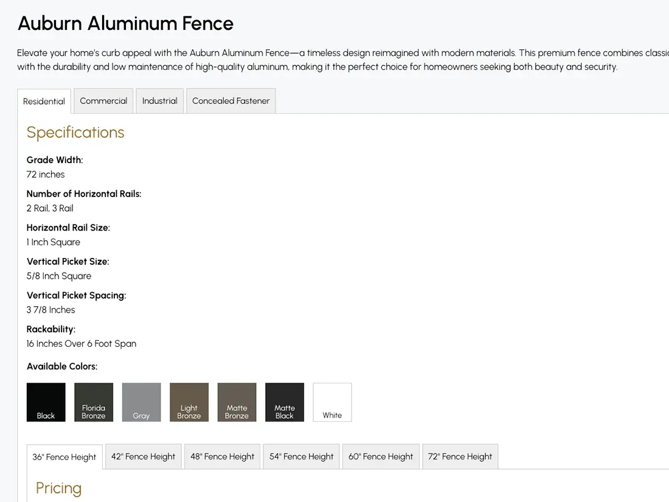The width and height of the screenshot is (669, 502).
Task: Click "Number of Horizontal Rails:" label
Action: tap(84, 193)
